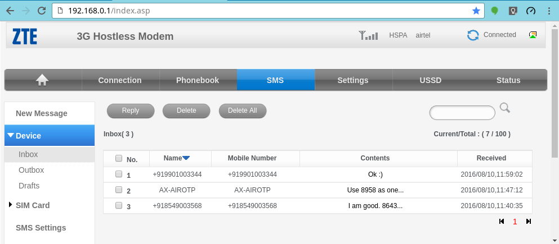Sort messages by Name column arrow

coord(186,158)
